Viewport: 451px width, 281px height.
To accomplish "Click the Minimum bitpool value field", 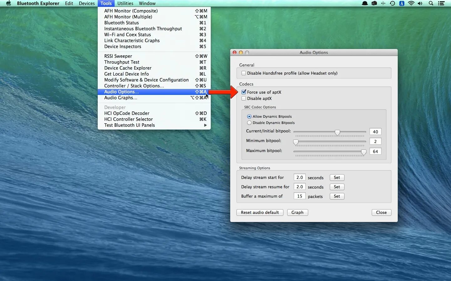I will (x=375, y=141).
